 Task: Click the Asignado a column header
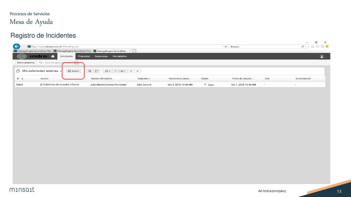pos(144,79)
